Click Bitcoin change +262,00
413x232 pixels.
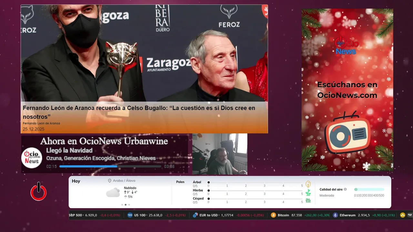311,215
